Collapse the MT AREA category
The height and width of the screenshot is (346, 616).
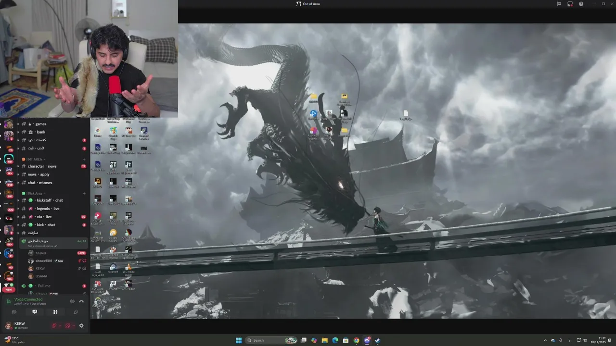point(34,159)
